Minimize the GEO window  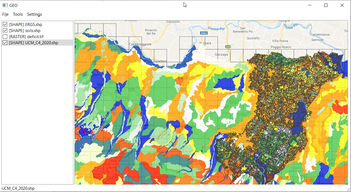pyautogui.click(x=310, y=5)
